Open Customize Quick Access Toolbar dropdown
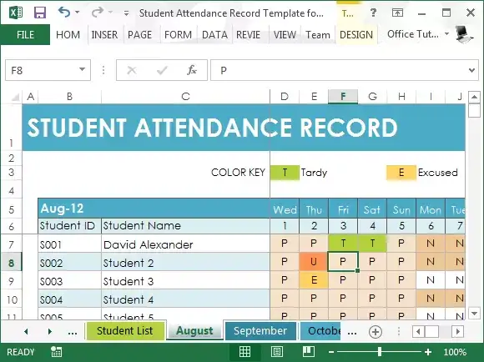484x362 pixels. pos(126,13)
